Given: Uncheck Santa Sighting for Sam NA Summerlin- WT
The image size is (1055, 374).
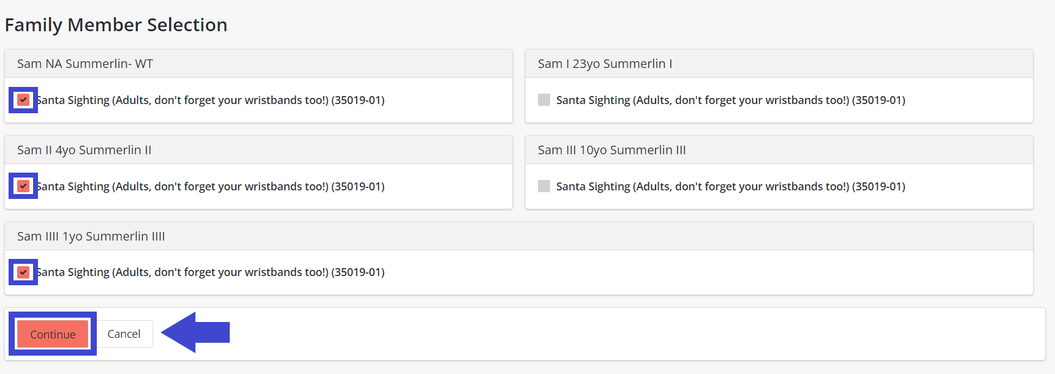Looking at the screenshot, I should 23,100.
